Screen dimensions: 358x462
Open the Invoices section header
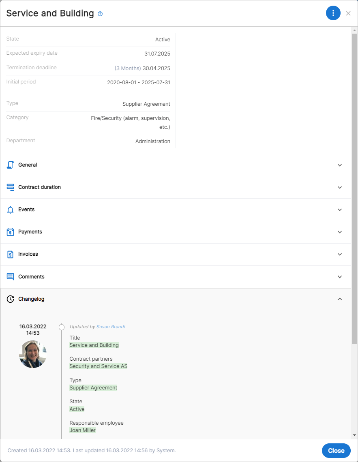click(176, 254)
